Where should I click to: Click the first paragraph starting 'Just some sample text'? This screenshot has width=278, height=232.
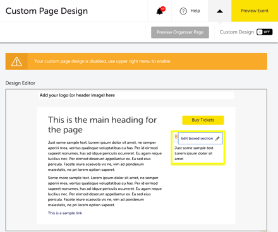(x=105, y=156)
